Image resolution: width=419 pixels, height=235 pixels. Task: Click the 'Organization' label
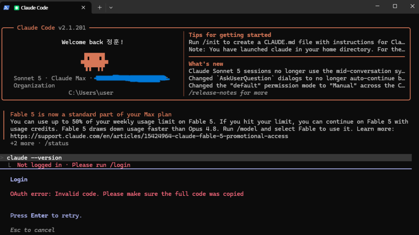pos(34,86)
